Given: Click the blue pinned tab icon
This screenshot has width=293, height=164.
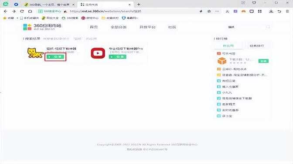Looking at the screenshot, I should point(16,4).
